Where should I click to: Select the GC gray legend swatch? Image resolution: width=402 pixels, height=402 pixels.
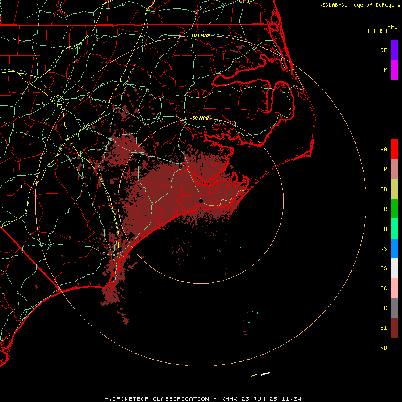394,308
